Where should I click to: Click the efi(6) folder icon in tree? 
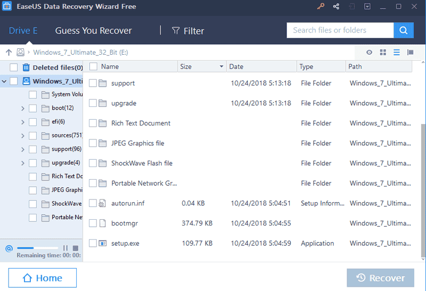coord(45,122)
